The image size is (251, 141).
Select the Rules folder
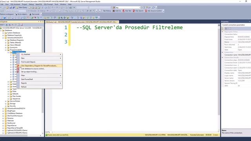pyautogui.click(x=14, y=91)
